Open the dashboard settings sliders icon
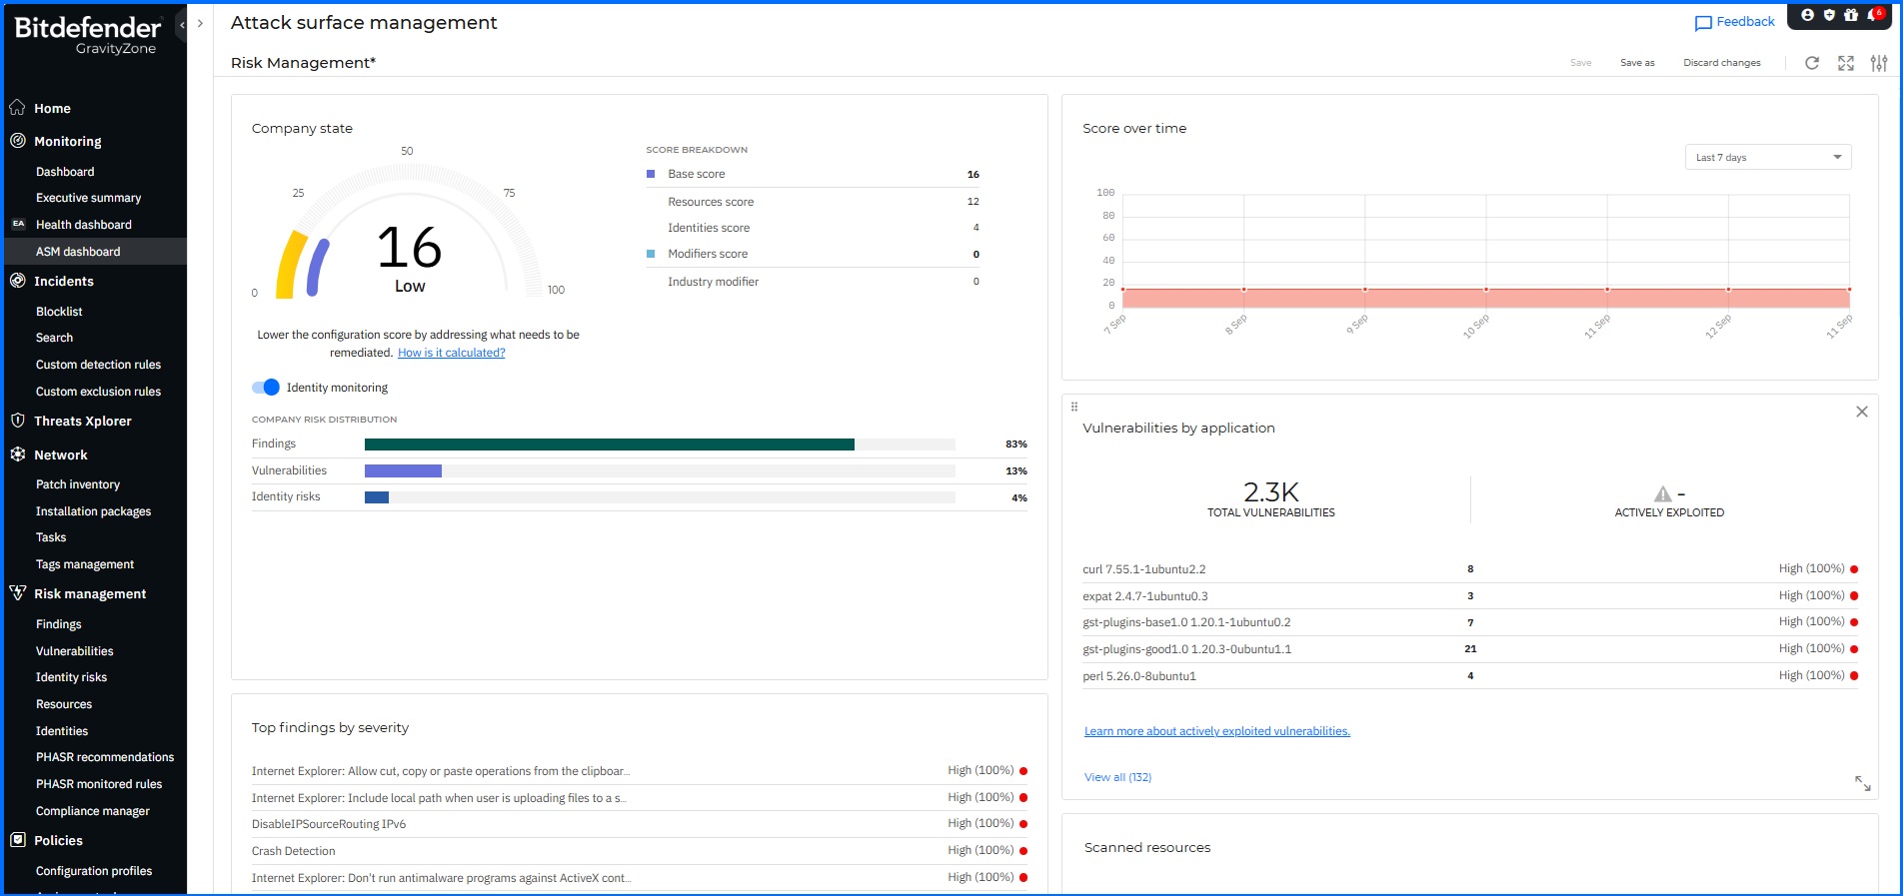 point(1879,63)
